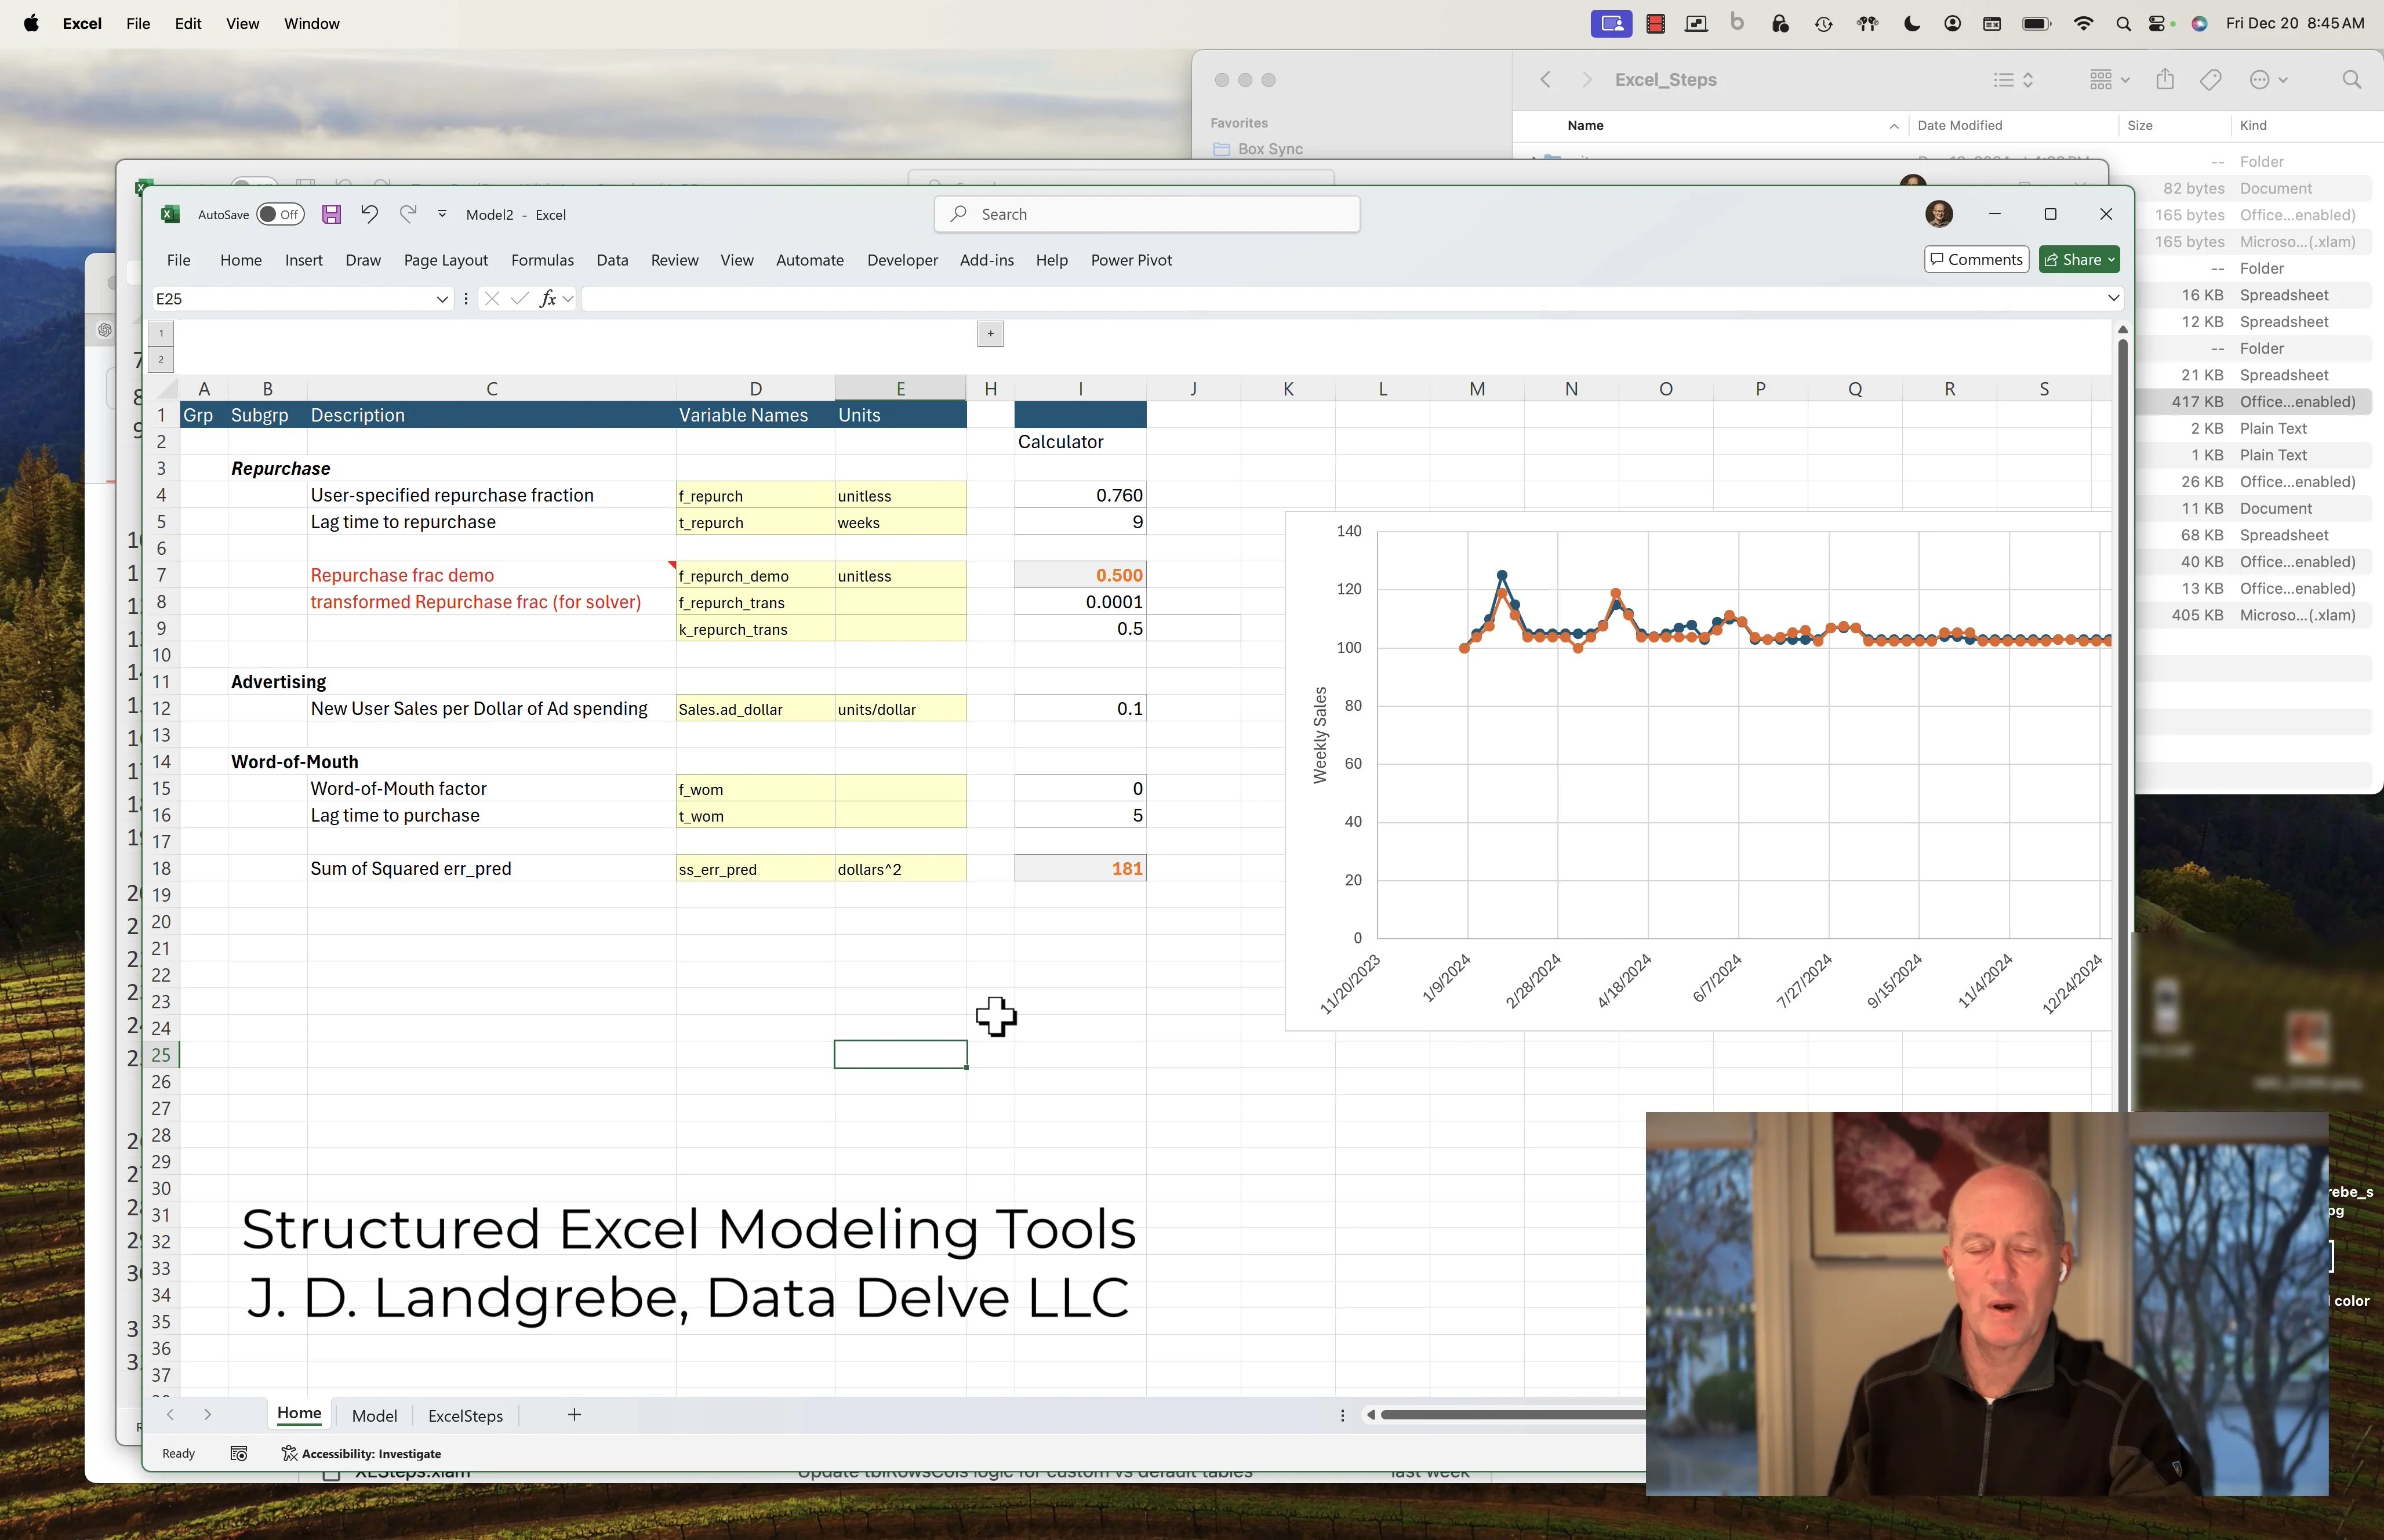Switch to the ExcelSteps sheet tab

tap(465, 1415)
